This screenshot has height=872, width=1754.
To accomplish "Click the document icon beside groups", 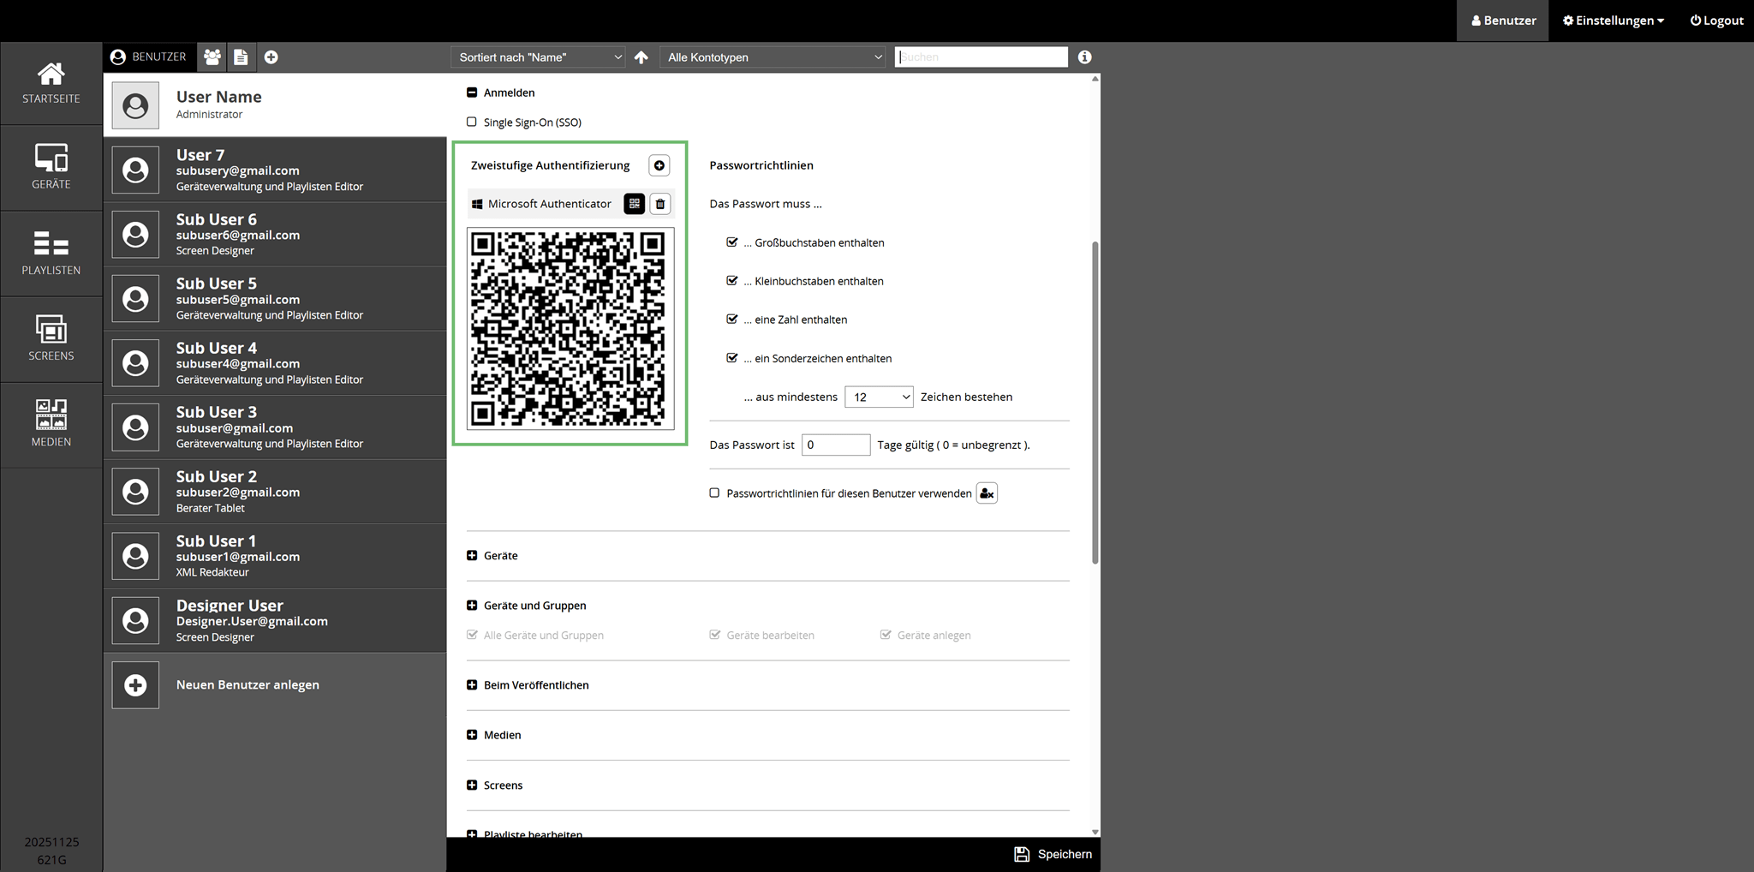I will (x=241, y=57).
